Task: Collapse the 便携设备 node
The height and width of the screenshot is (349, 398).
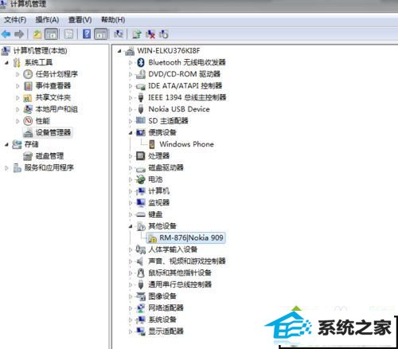Action: (131, 132)
